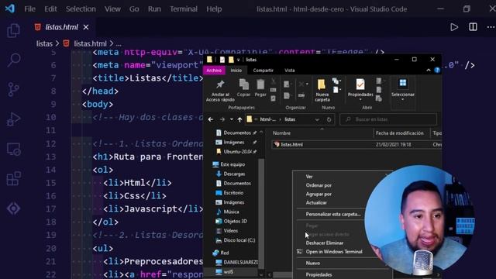Open the Extensions view
Viewport: 496px width, 279px height.
(x=13, y=178)
